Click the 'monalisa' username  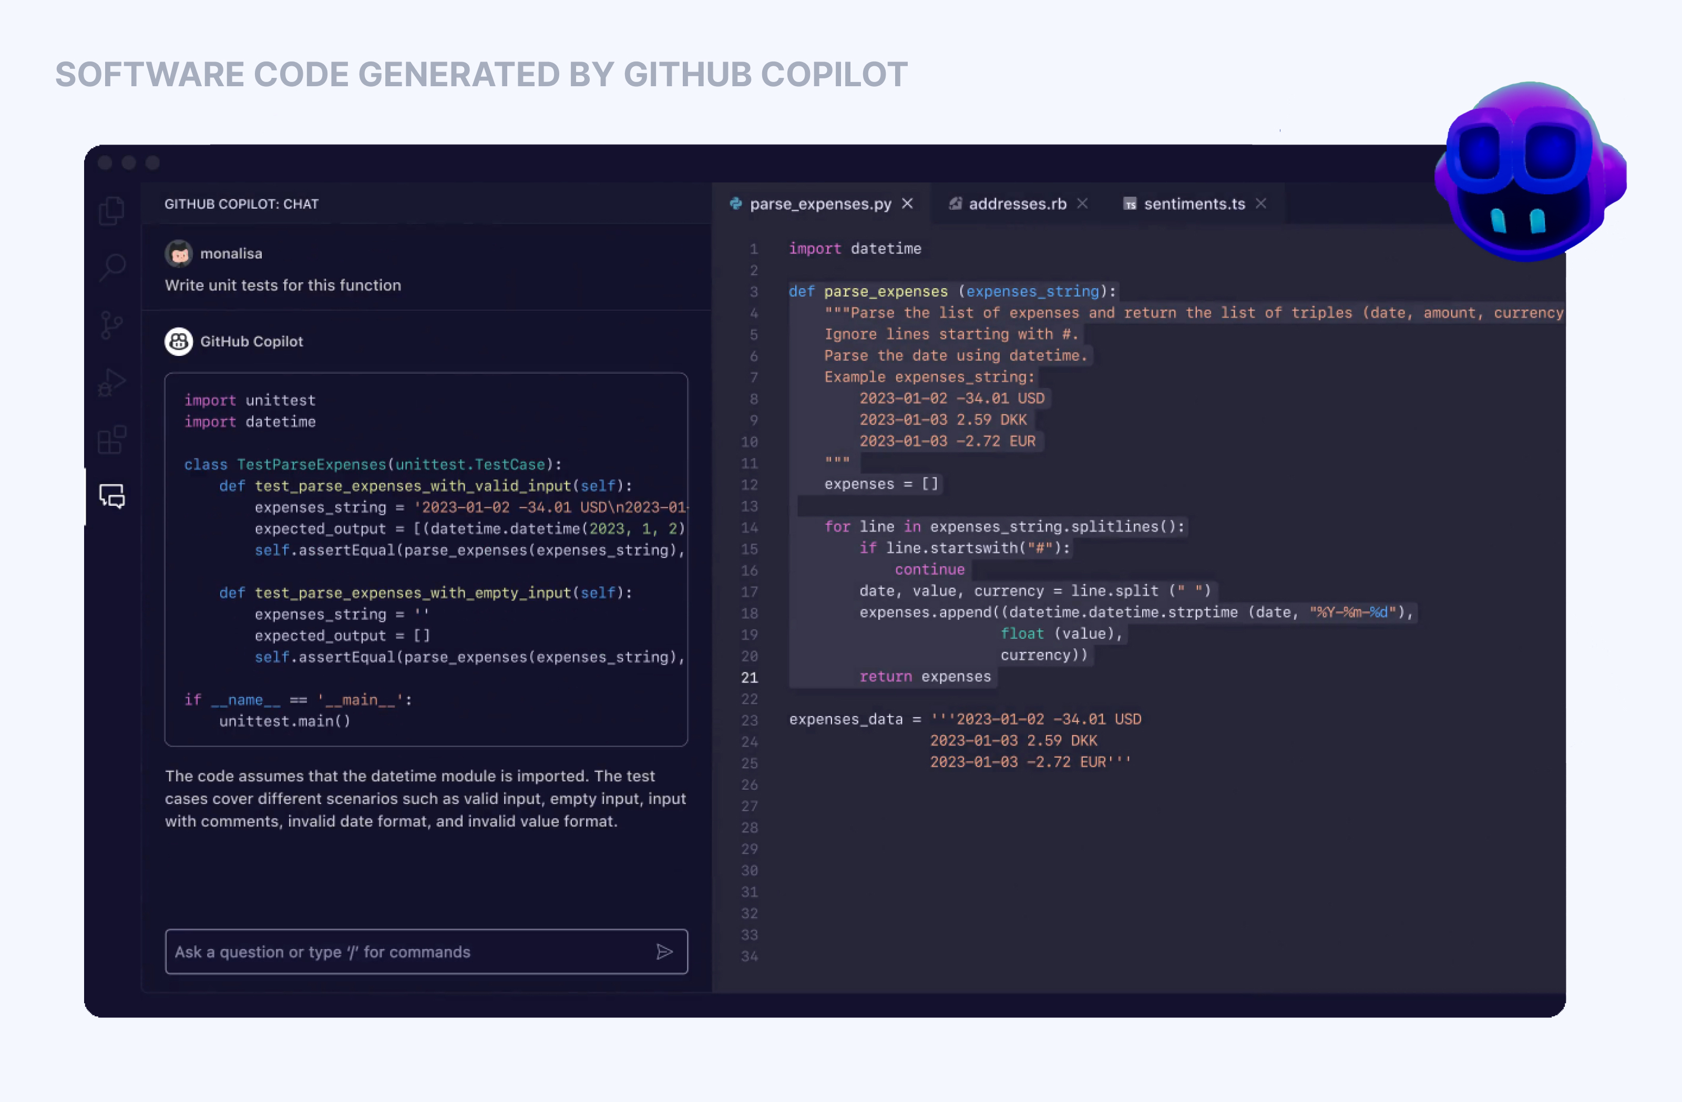pos(231,253)
